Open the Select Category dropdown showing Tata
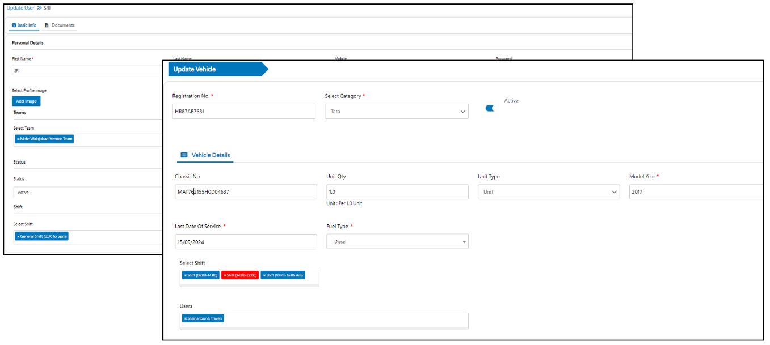The width and height of the screenshot is (770, 345). pos(397,112)
